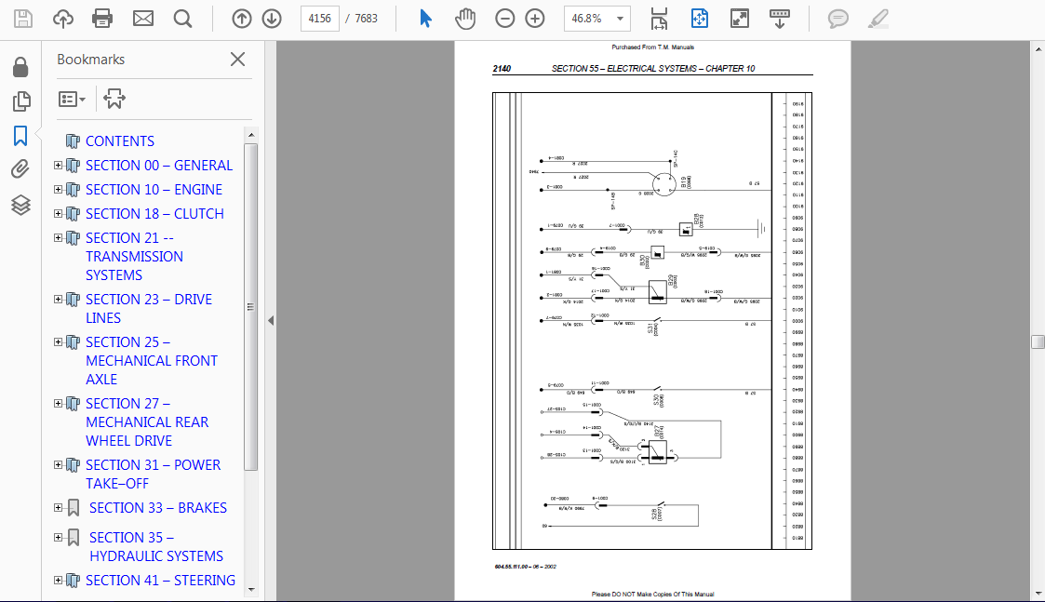Jump to SECTION 21 Transmission Systems
This screenshot has height=602, width=1045.
(134, 257)
